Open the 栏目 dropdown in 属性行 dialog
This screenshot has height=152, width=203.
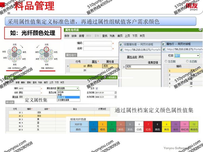pos(198,56)
